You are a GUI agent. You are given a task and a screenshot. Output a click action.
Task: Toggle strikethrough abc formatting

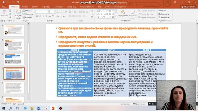click(49, 16)
